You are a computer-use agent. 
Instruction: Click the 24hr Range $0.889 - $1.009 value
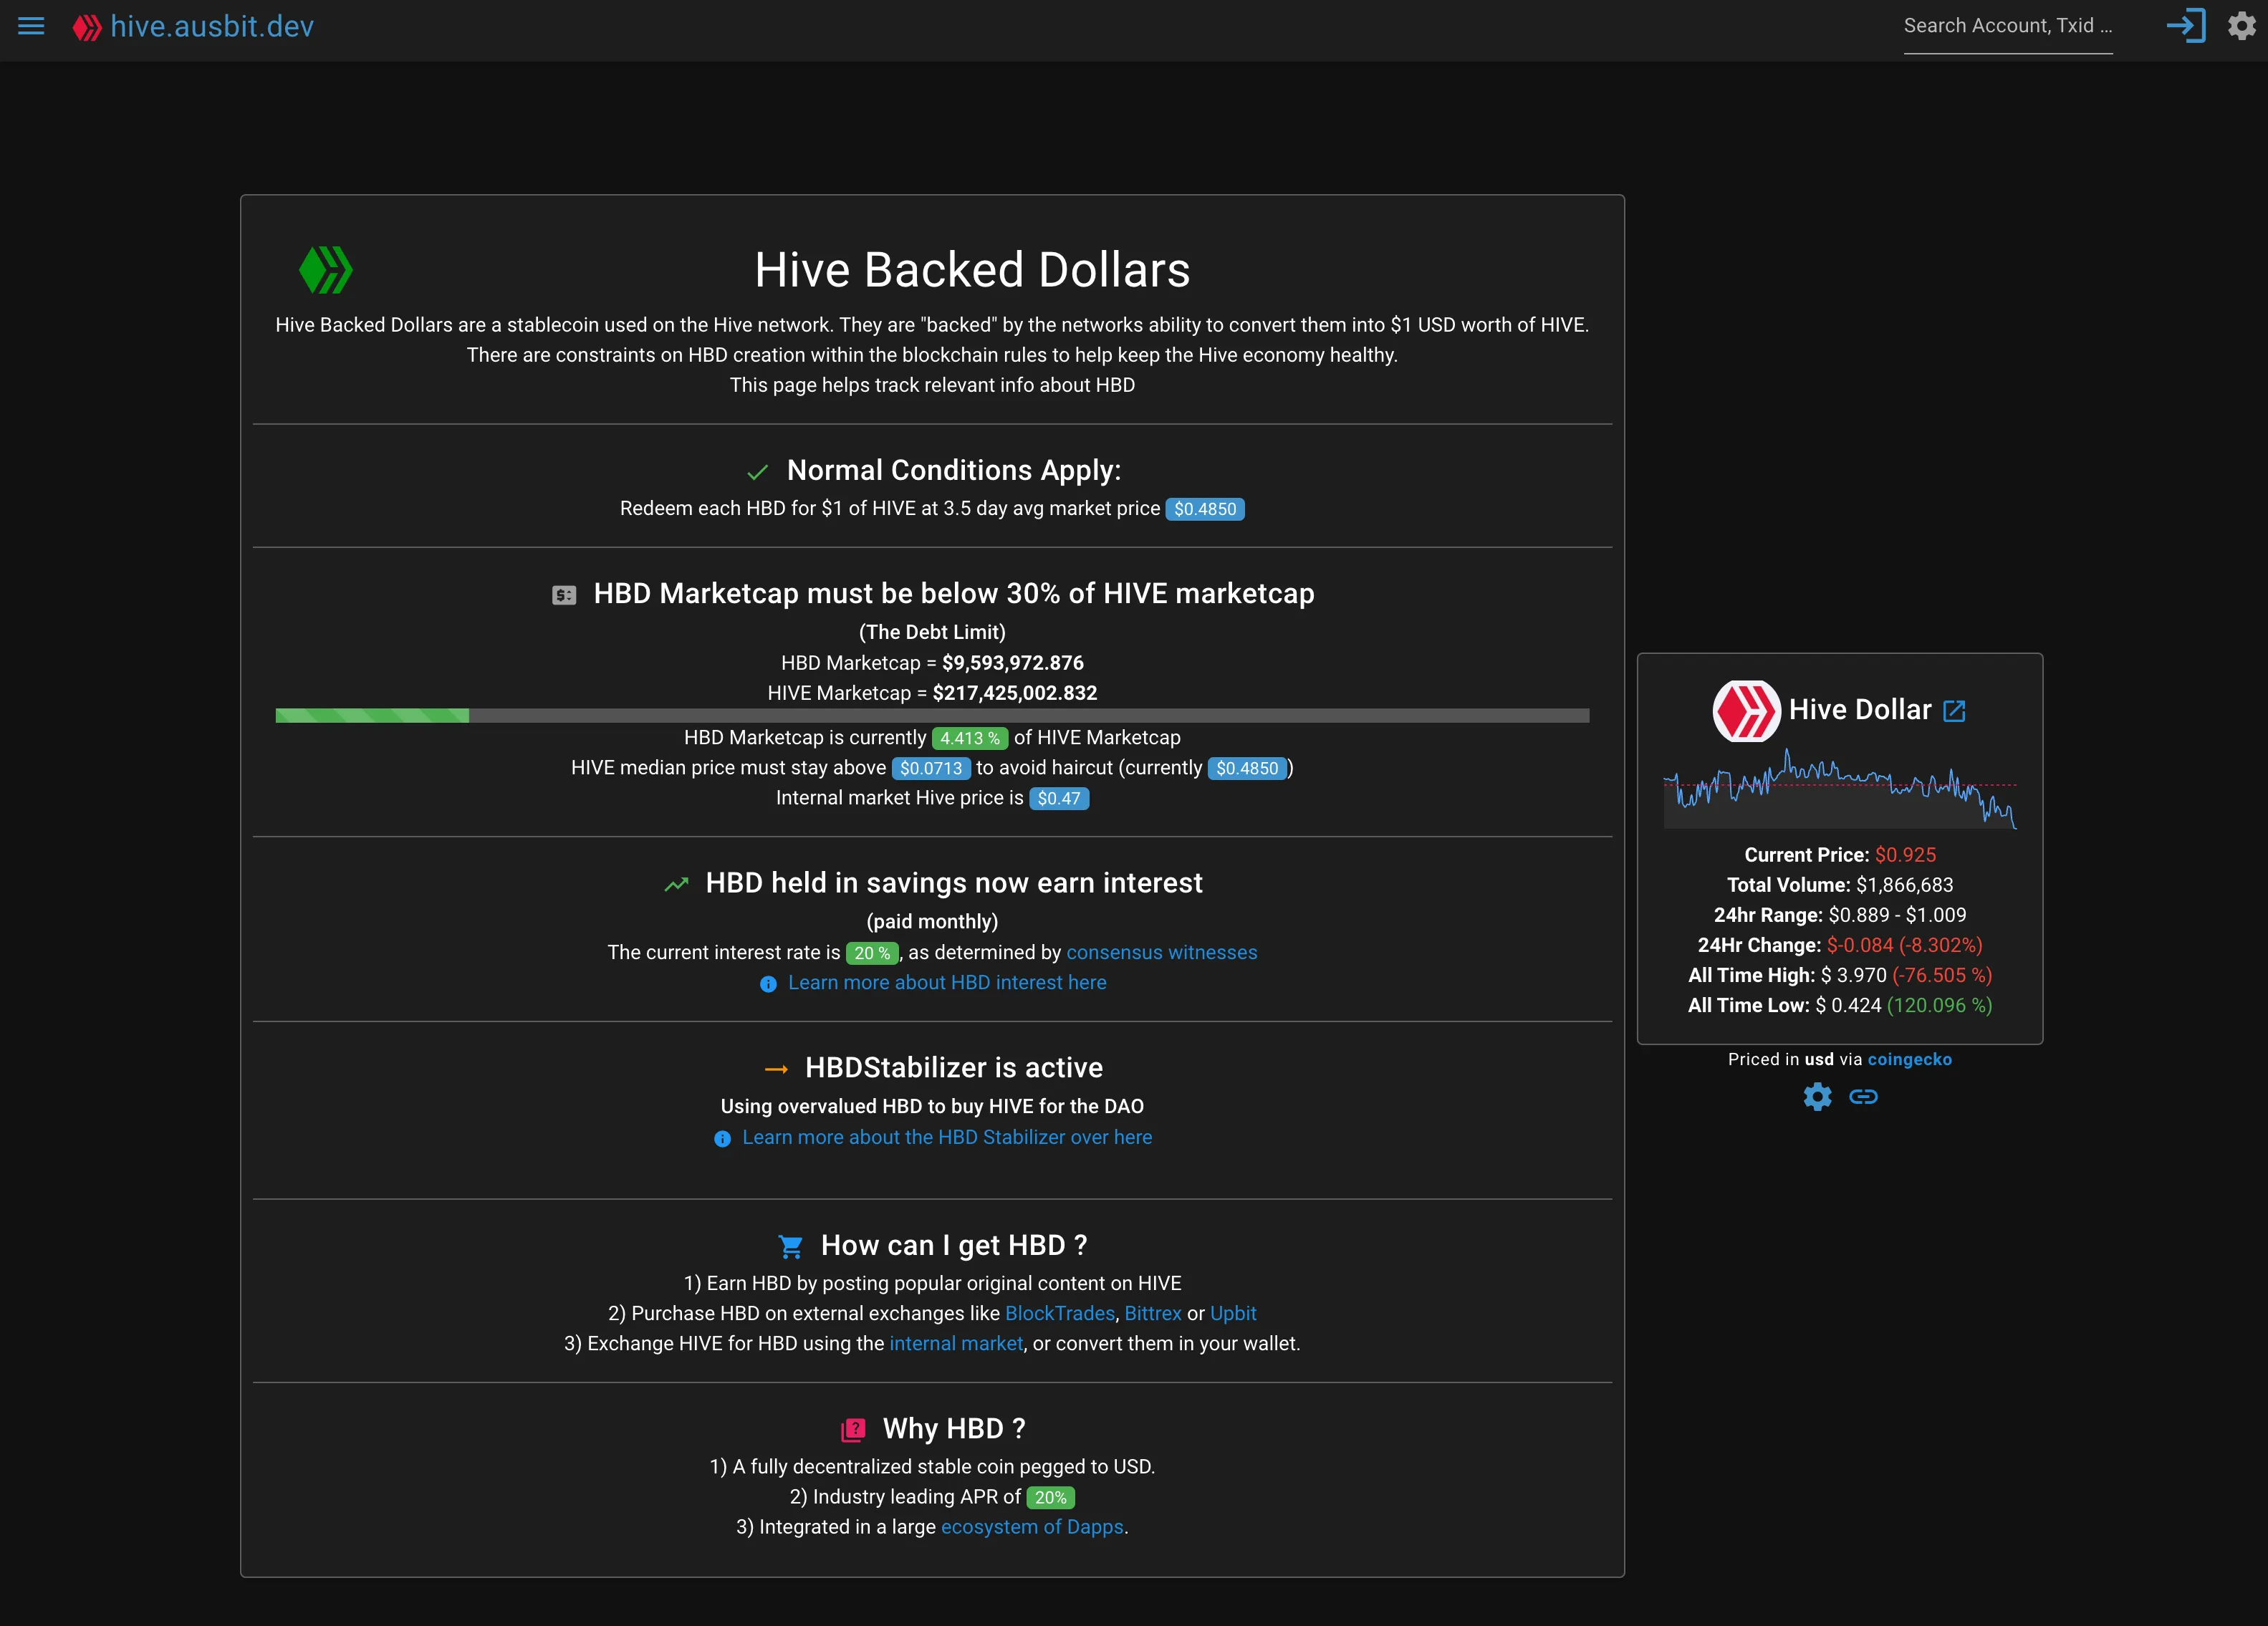tap(1897, 915)
